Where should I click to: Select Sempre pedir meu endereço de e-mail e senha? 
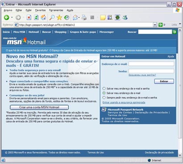pos(104,98)
